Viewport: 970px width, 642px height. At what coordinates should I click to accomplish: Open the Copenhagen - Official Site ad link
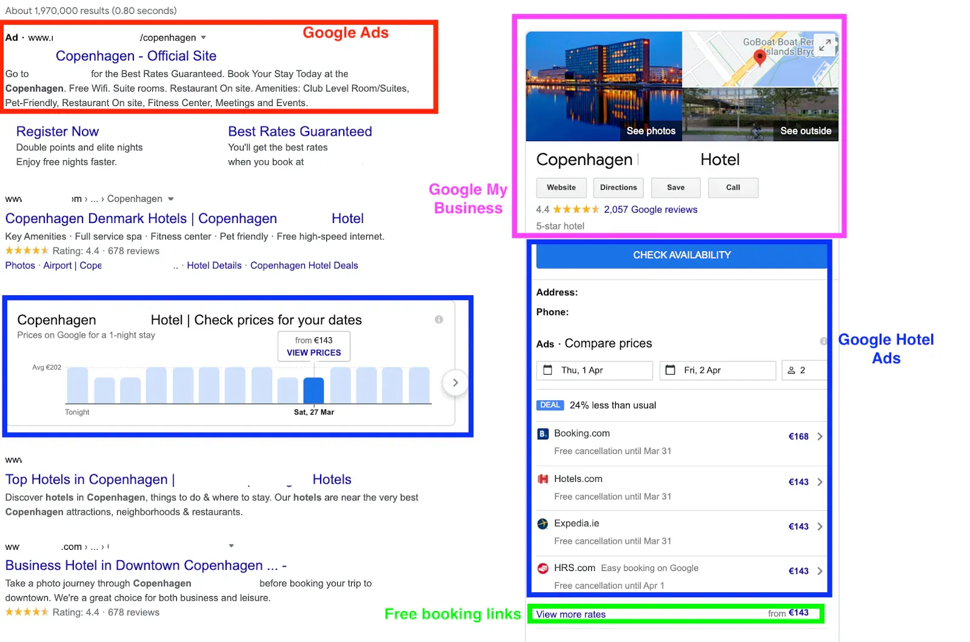pyautogui.click(x=136, y=56)
